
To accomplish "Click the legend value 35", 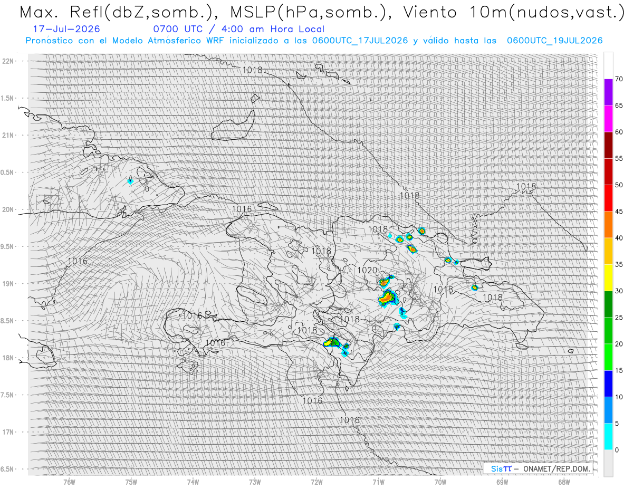I will point(619,264).
